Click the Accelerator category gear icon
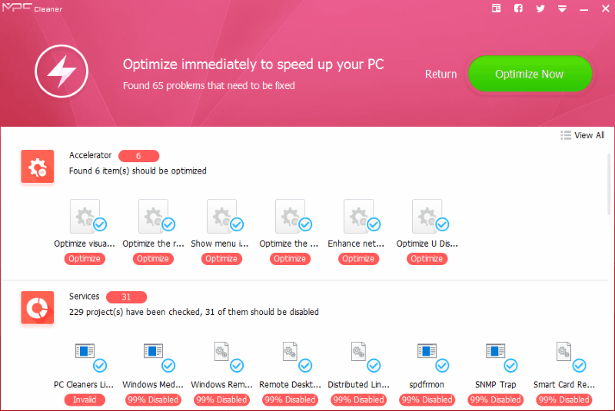Screen dimensions: 615x411 [x=37, y=166]
